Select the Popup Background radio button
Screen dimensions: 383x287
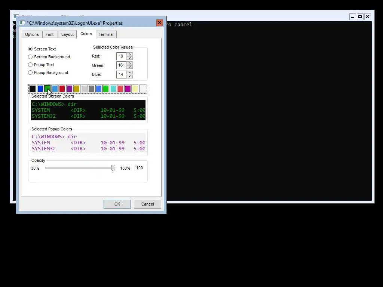point(30,72)
